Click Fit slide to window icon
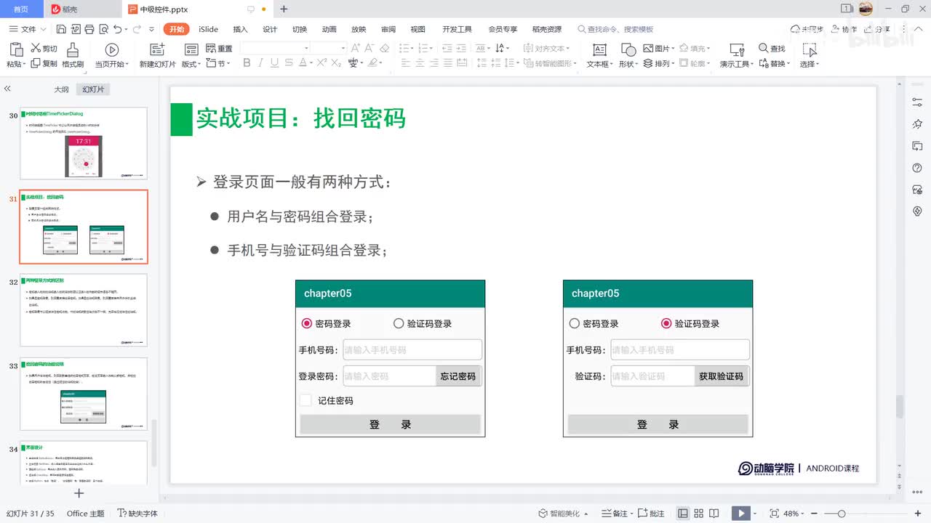 coord(774,514)
